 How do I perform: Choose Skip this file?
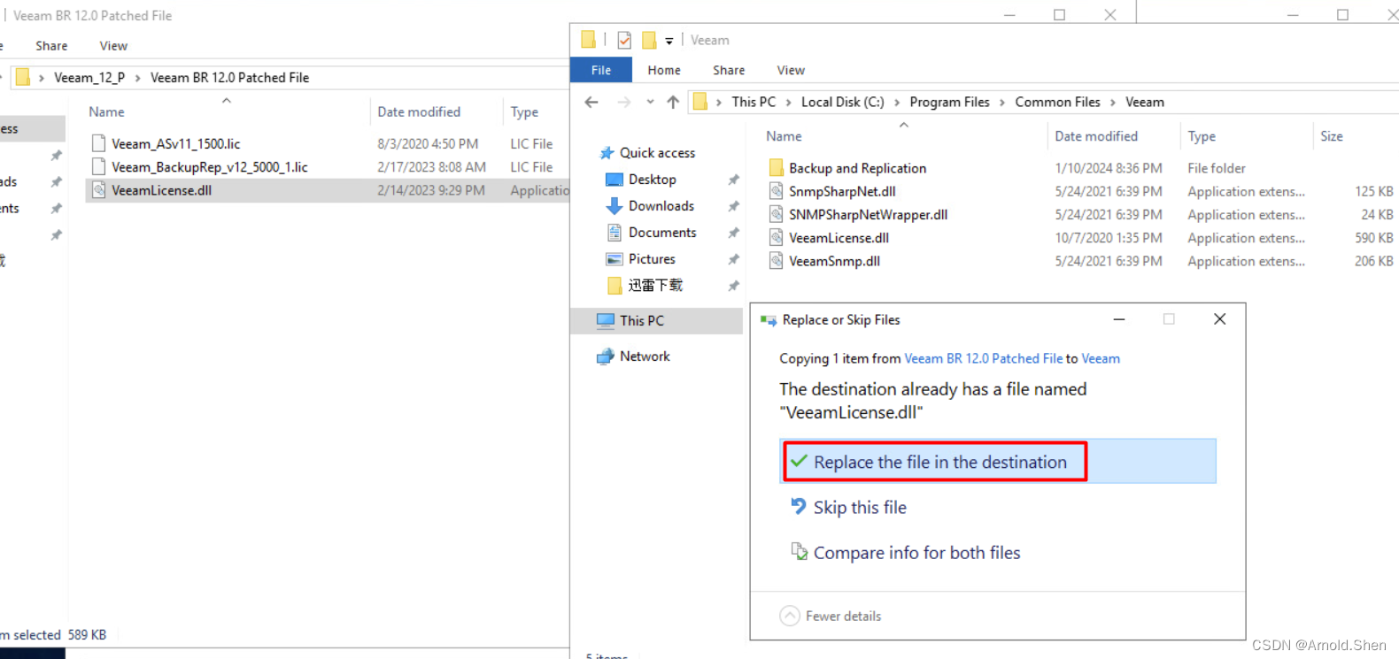point(860,508)
